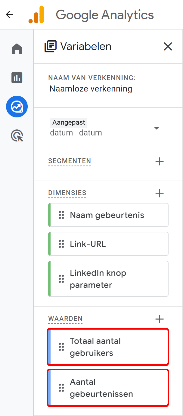Expand the DIMENSIES heading
Image resolution: width=183 pixels, height=416 pixels.
coord(67,193)
